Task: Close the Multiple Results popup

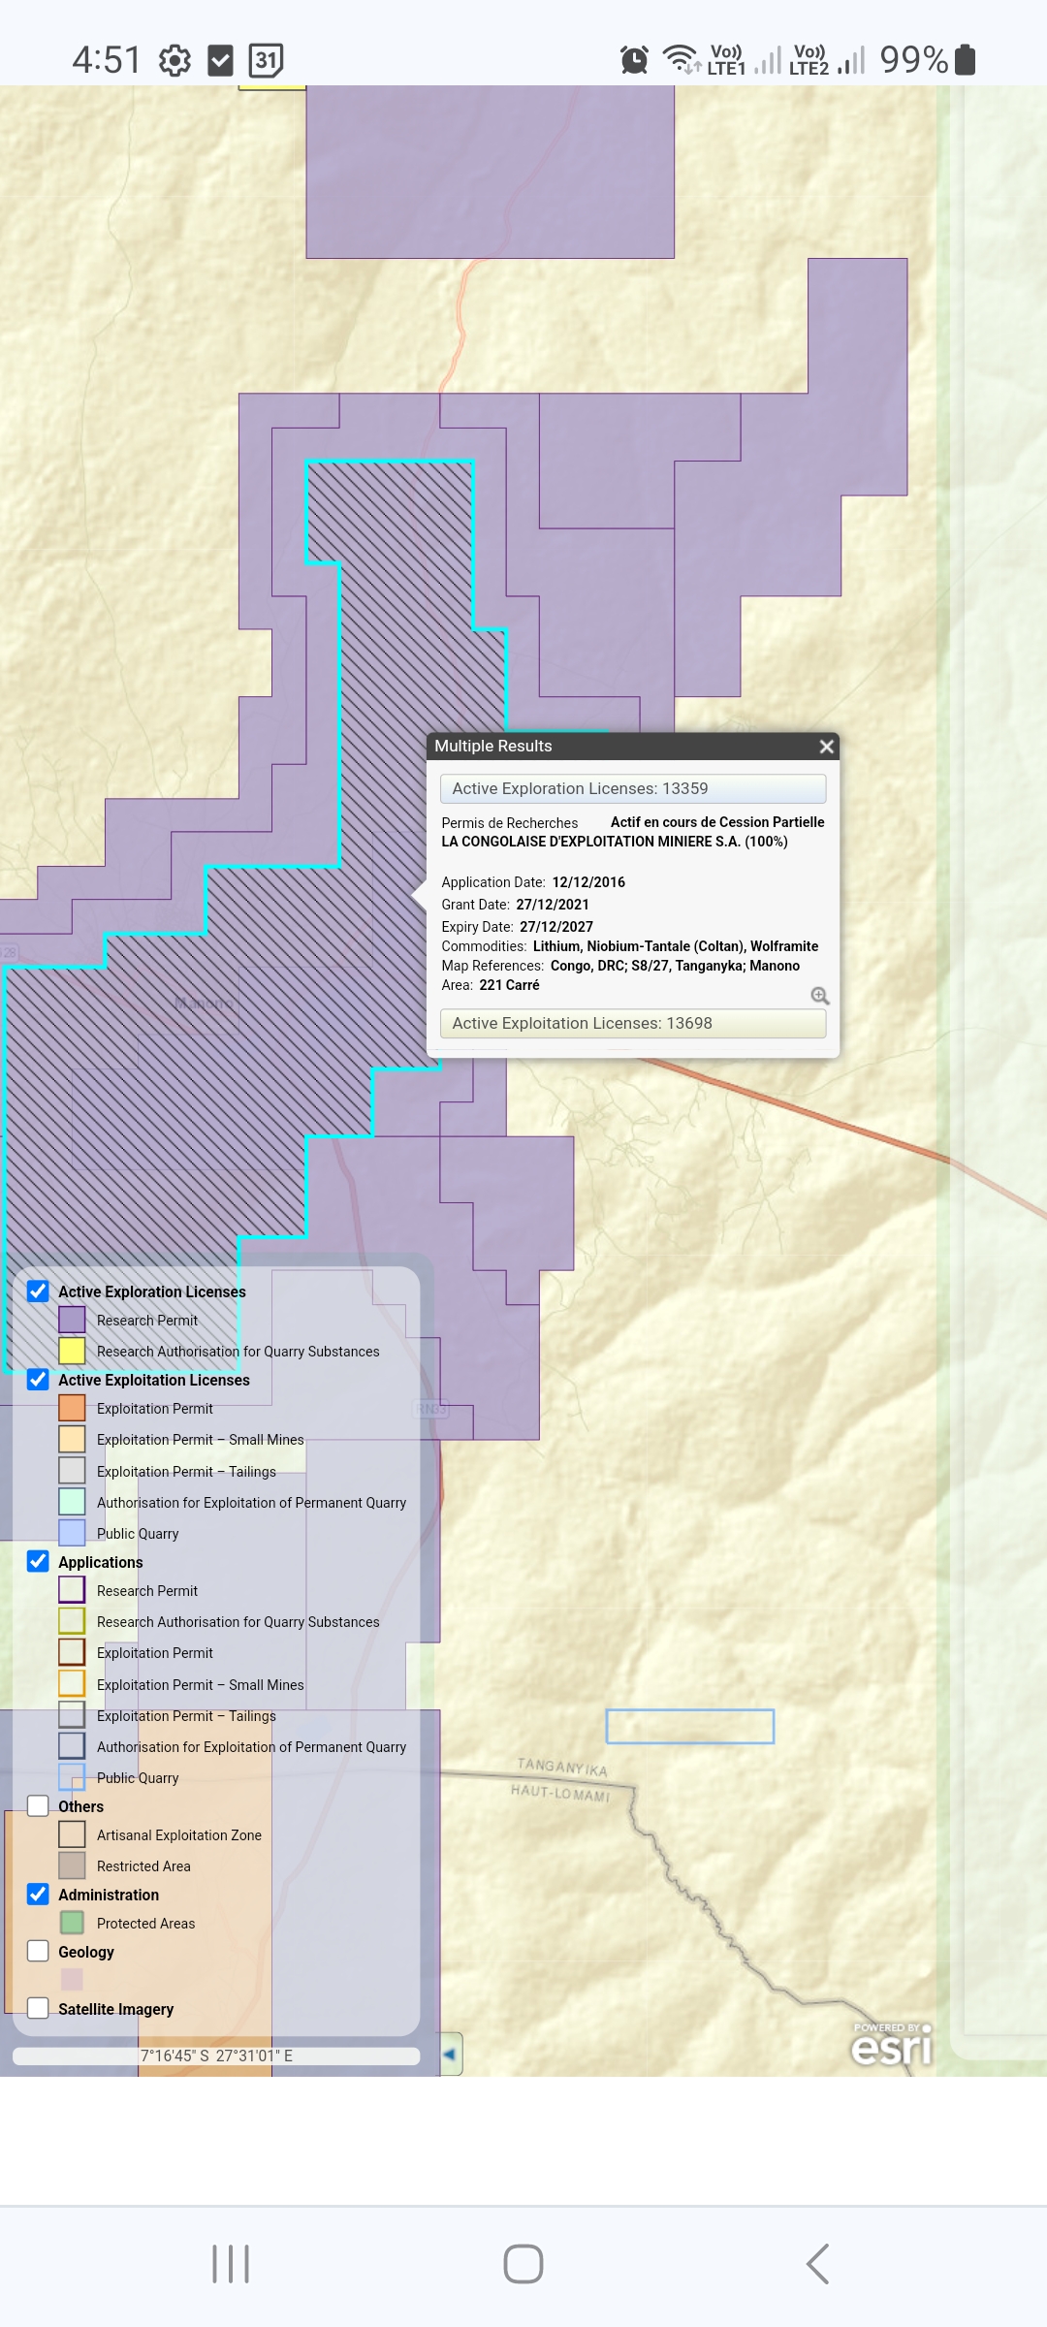Action: tap(826, 747)
